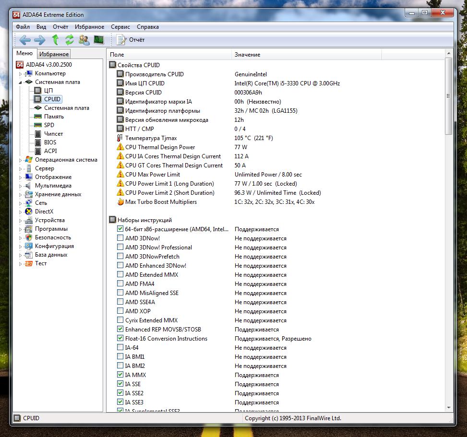The height and width of the screenshot is (437, 467).
Task: Toggle the AMD 3DNow! checkbox
Action: pos(120,238)
